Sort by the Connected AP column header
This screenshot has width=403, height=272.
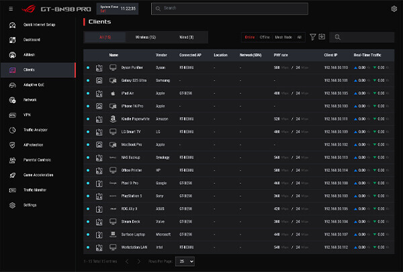pyautogui.click(x=190, y=55)
